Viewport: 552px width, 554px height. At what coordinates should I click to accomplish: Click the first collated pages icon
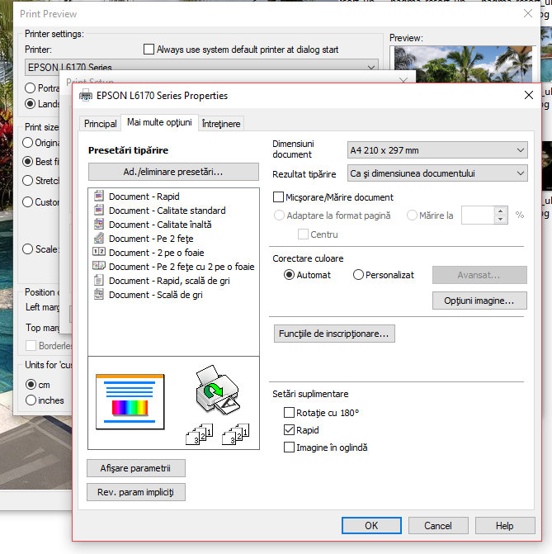(199, 434)
